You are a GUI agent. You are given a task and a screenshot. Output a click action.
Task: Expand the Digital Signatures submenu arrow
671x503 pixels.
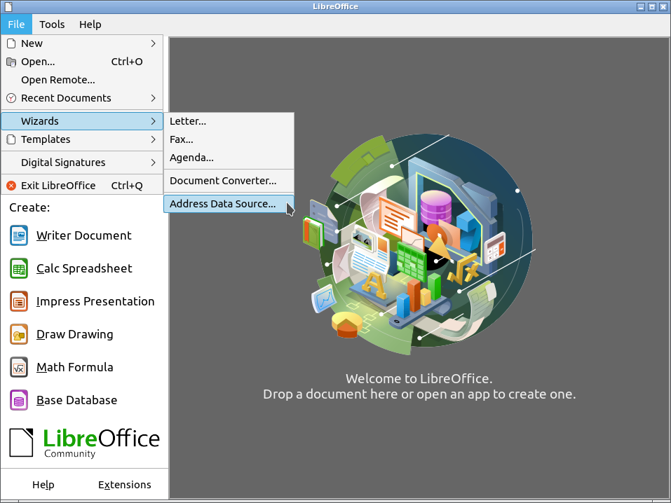(x=153, y=163)
